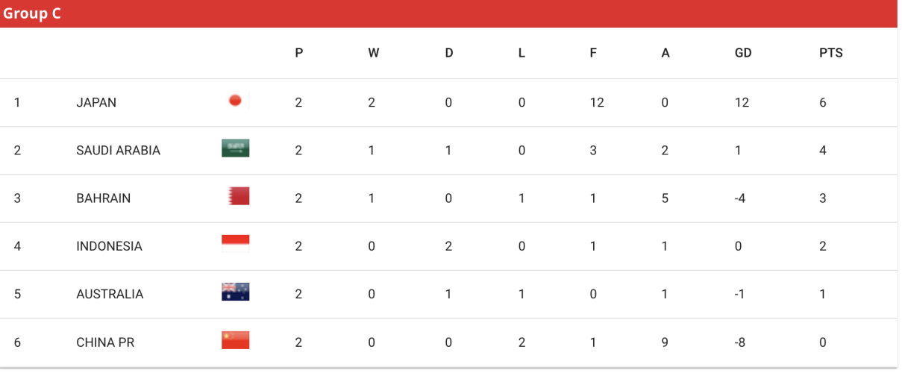Click the P column header
Image resolution: width=902 pixels, height=373 pixels.
(x=299, y=53)
